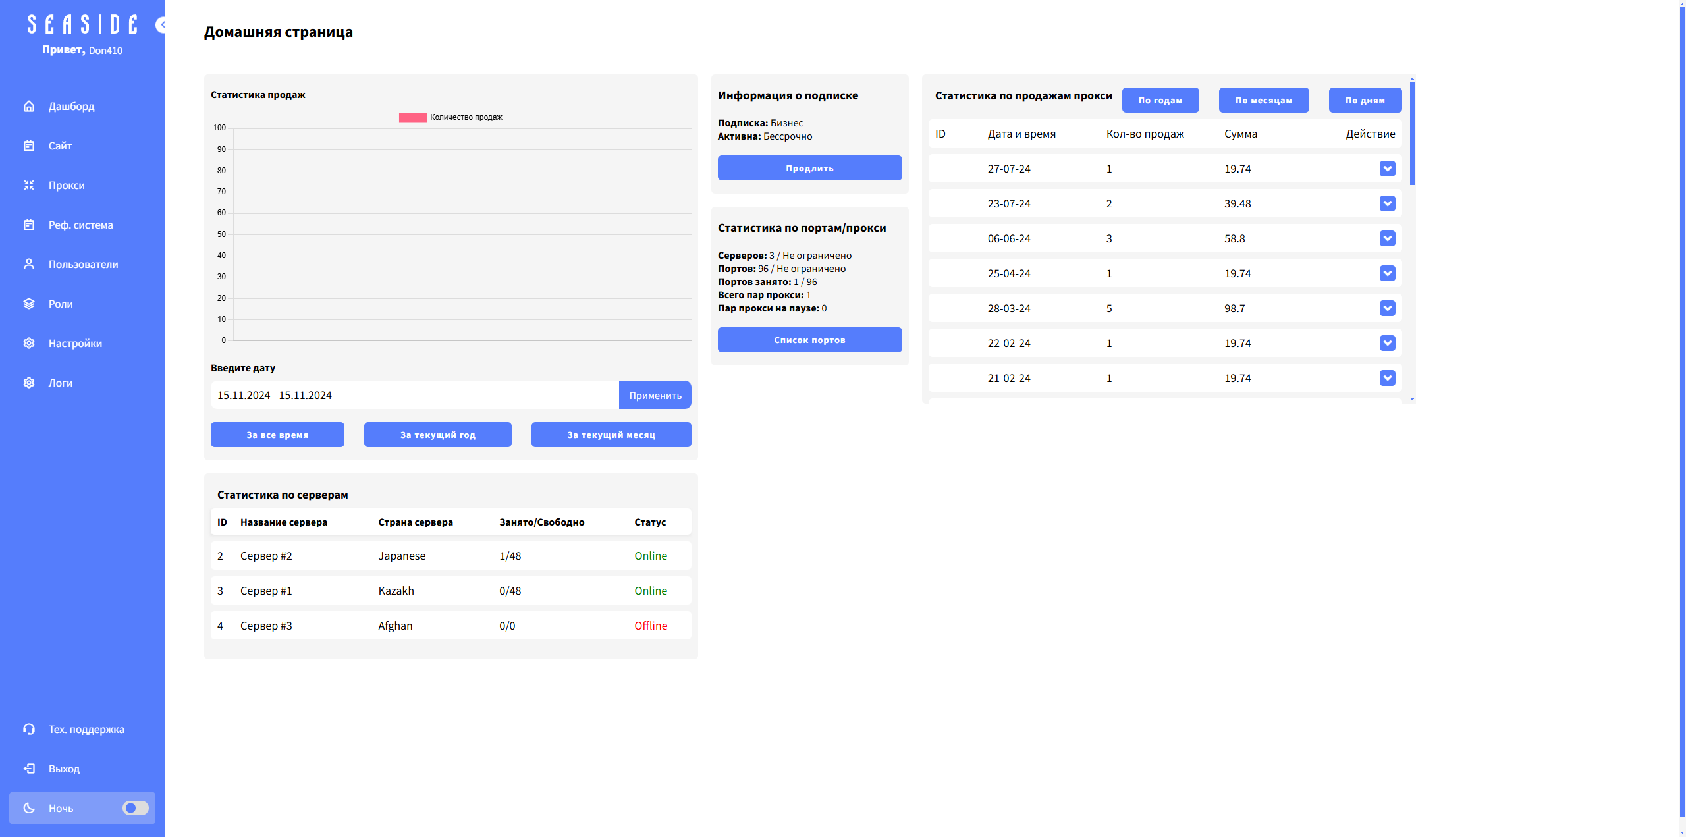Click the Тех. поддержка headset icon

click(x=29, y=729)
